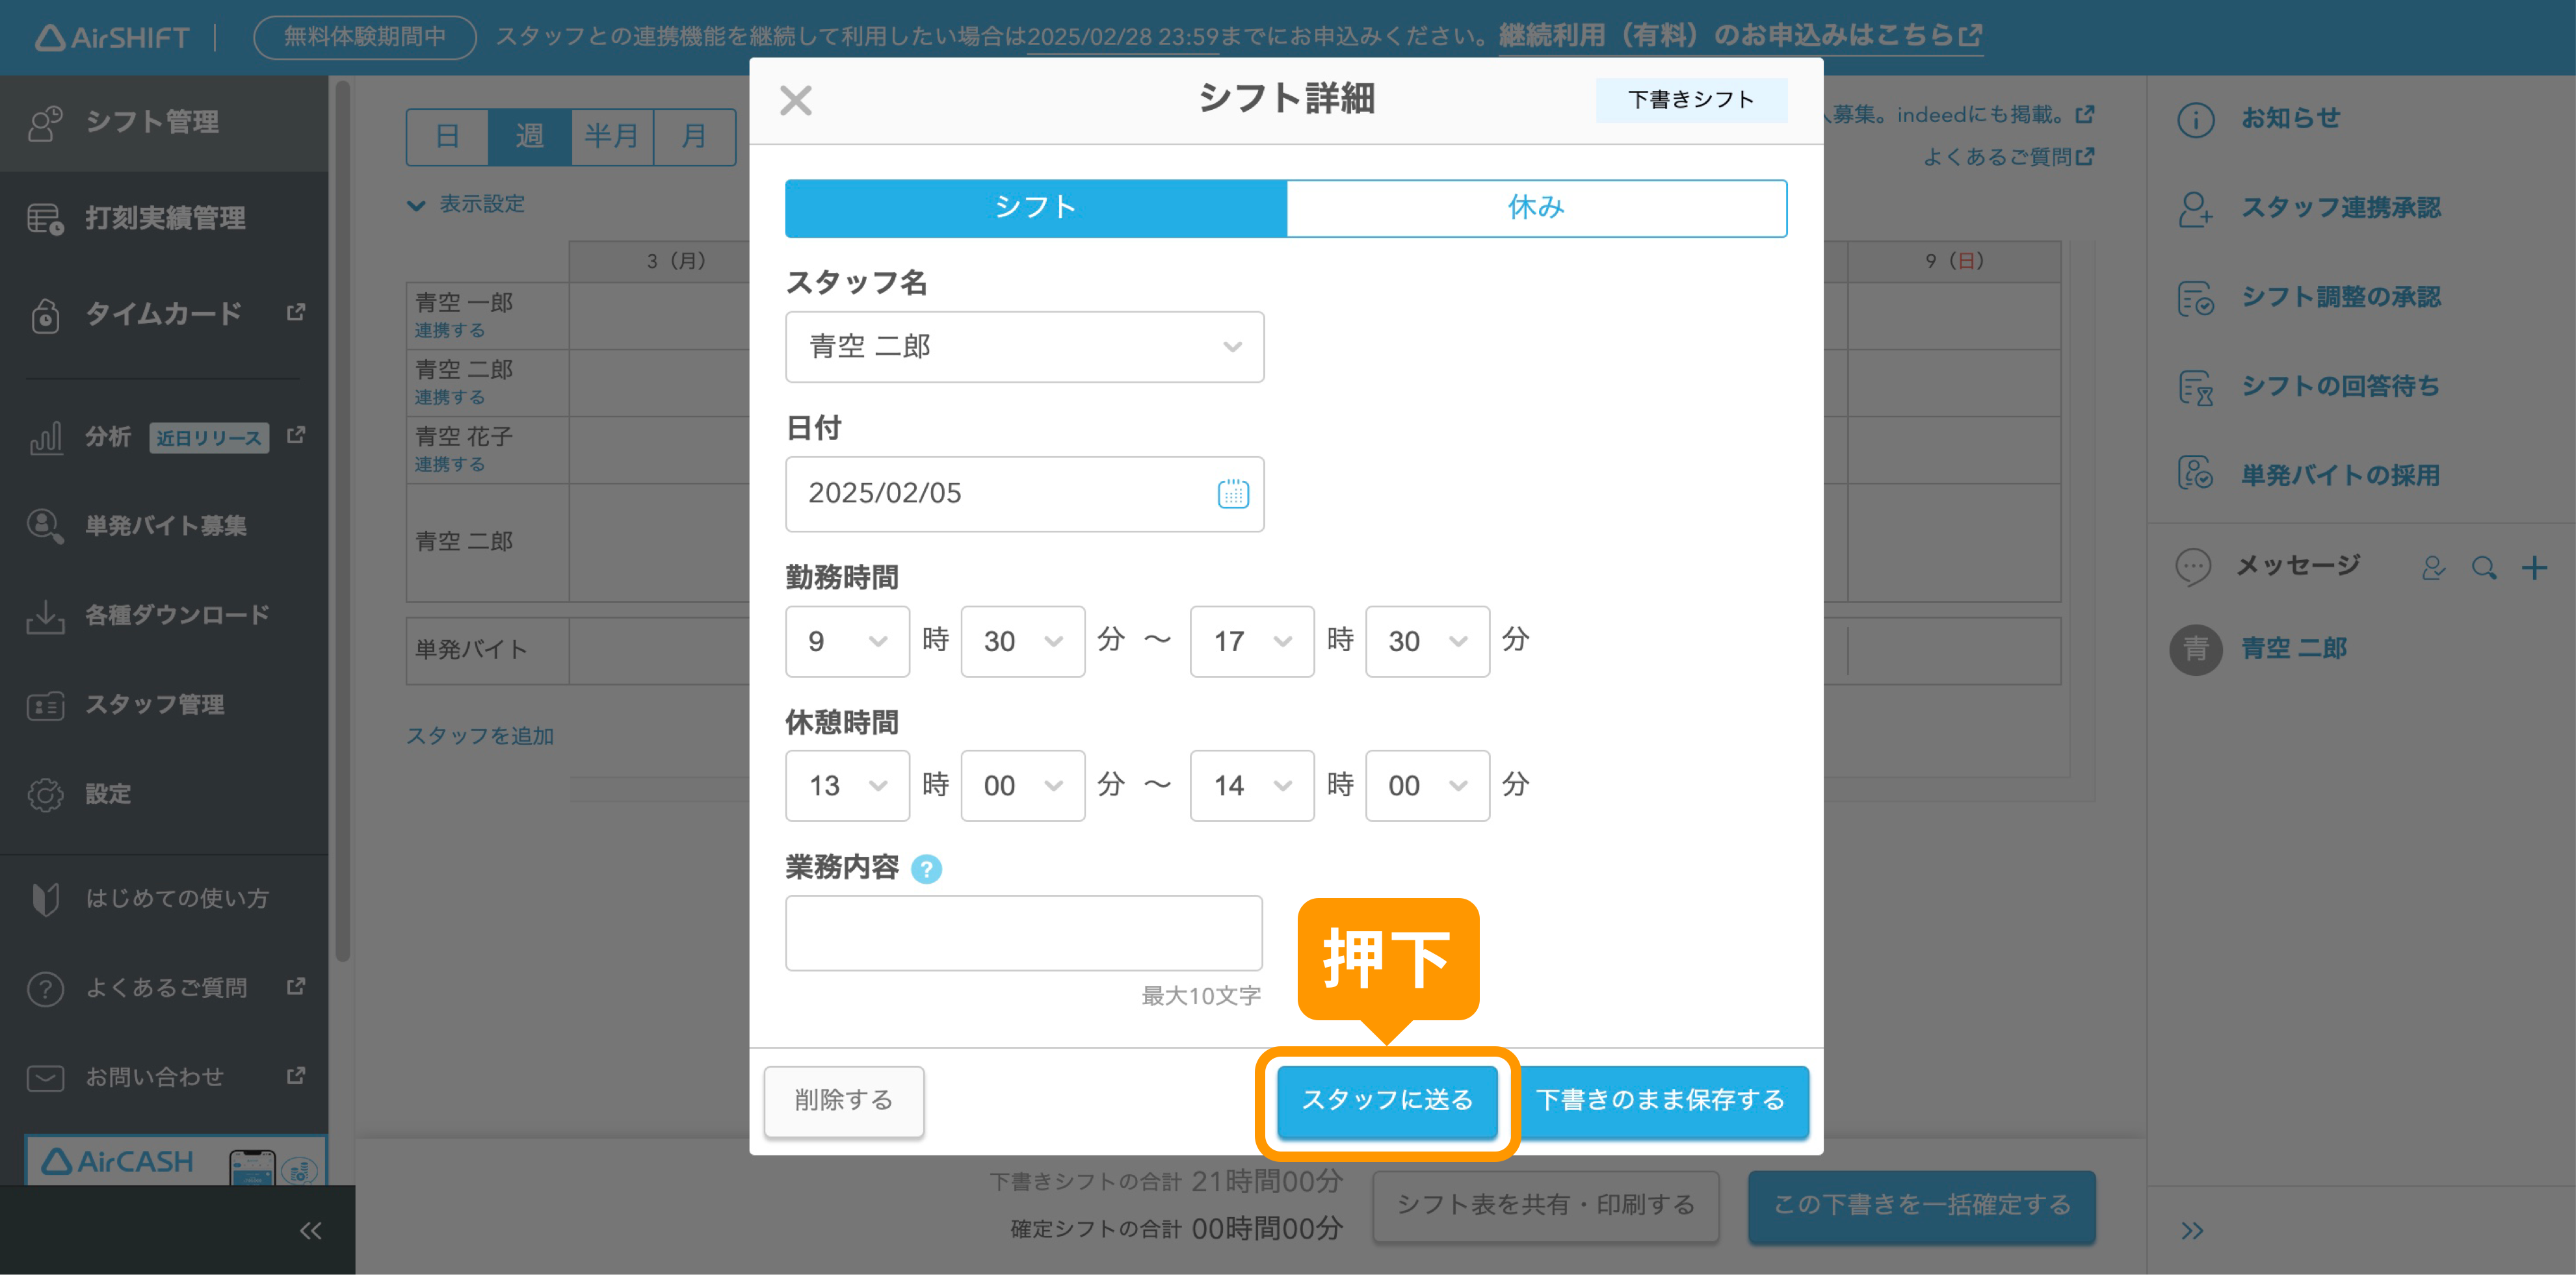Open 休憩時間 start hour dropdown 13
Screen dimensions: 2576x1275
pos(847,786)
